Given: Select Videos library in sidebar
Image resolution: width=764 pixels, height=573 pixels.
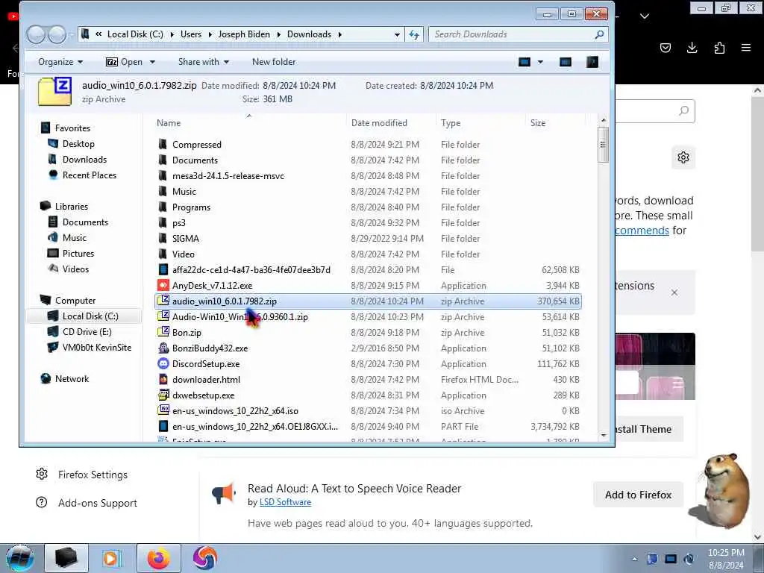Looking at the screenshot, I should coord(75,269).
